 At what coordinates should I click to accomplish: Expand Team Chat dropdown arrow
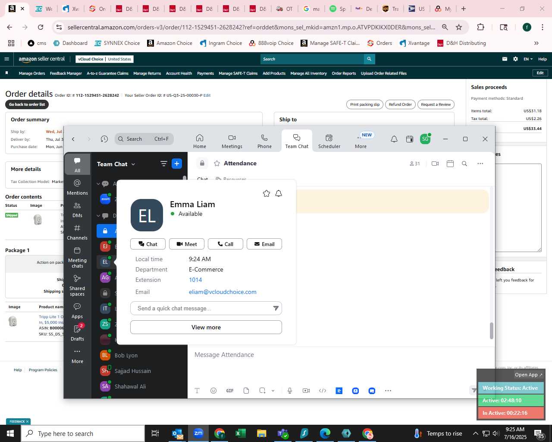(x=133, y=164)
